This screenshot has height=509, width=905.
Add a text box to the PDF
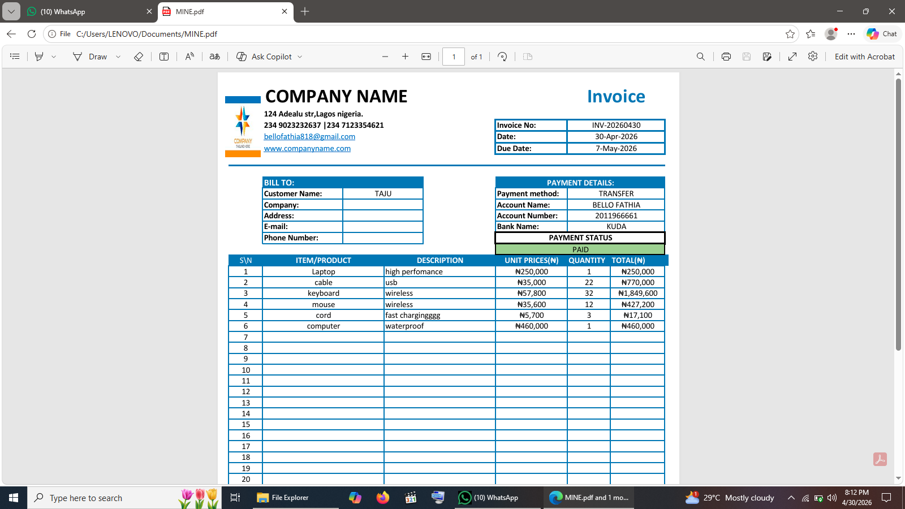[164, 57]
